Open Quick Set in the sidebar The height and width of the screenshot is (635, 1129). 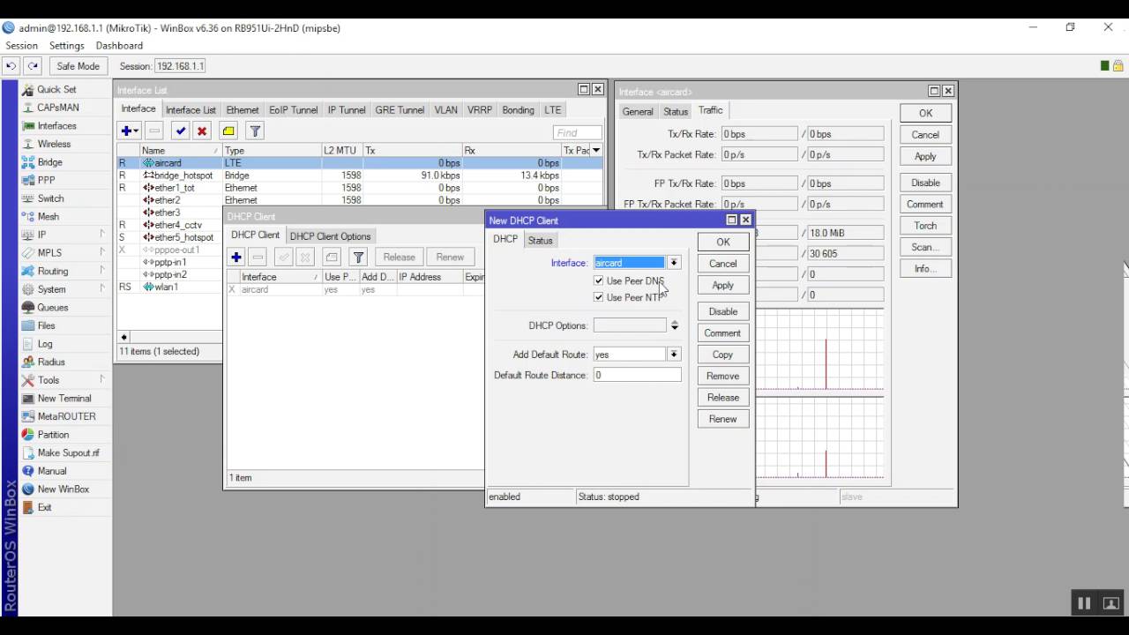coord(56,89)
